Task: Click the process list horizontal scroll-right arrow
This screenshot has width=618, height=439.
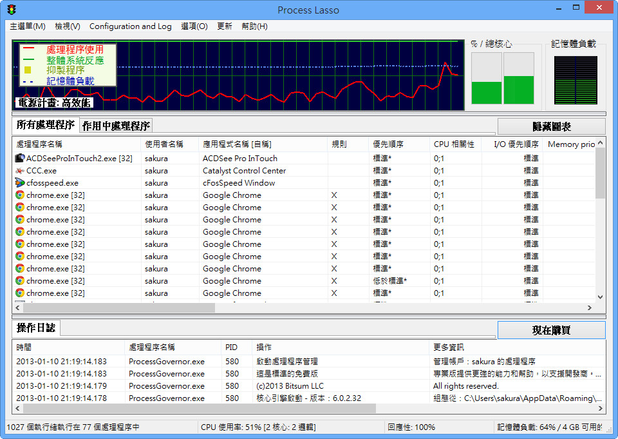Action: coord(590,307)
